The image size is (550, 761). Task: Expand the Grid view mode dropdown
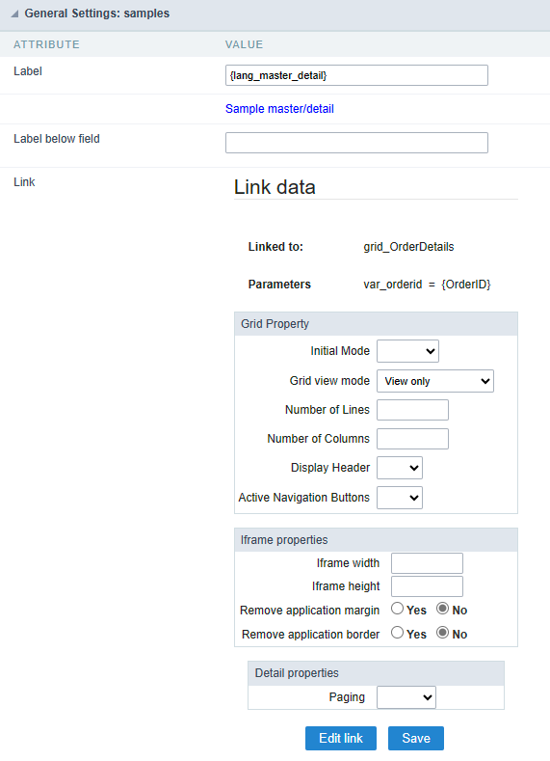tap(435, 381)
